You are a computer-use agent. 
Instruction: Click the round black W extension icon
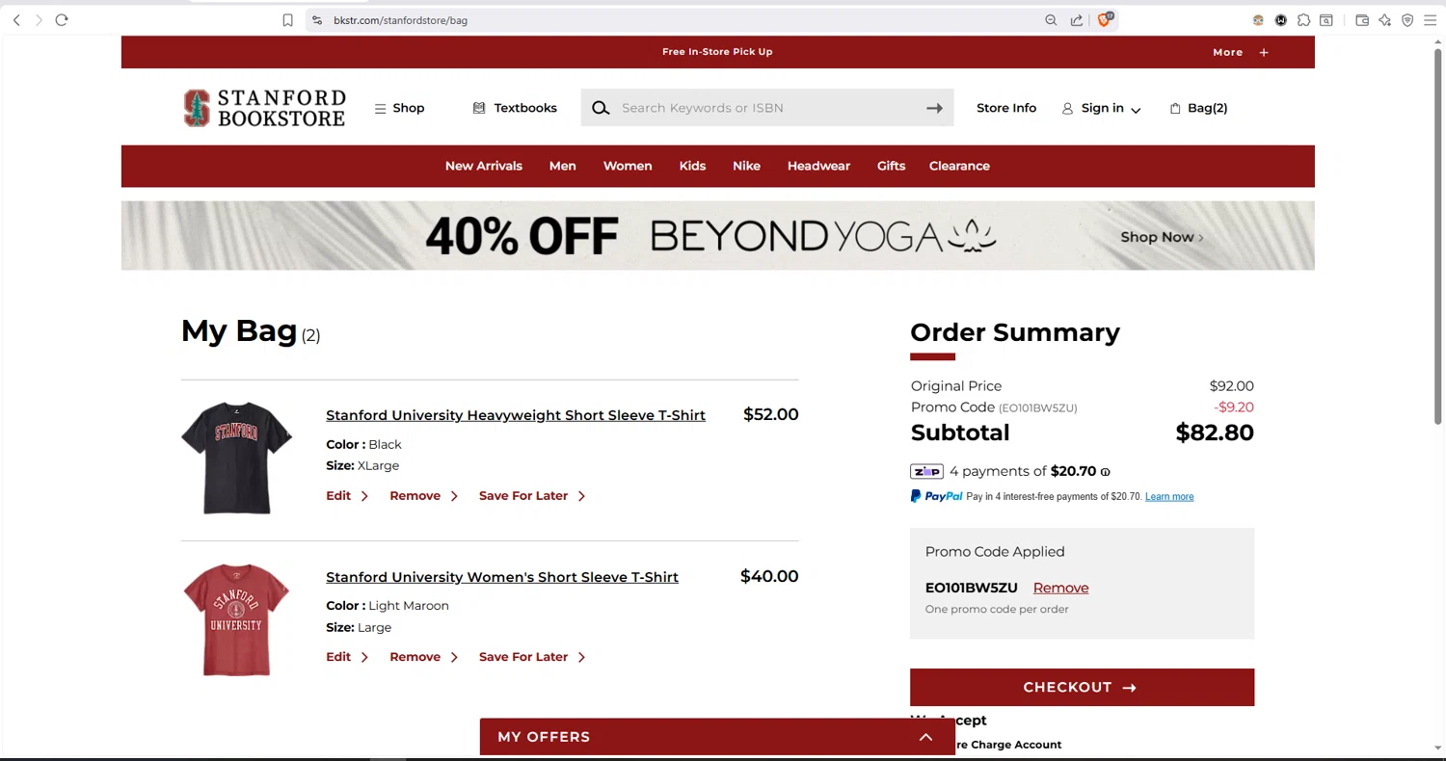(1281, 20)
